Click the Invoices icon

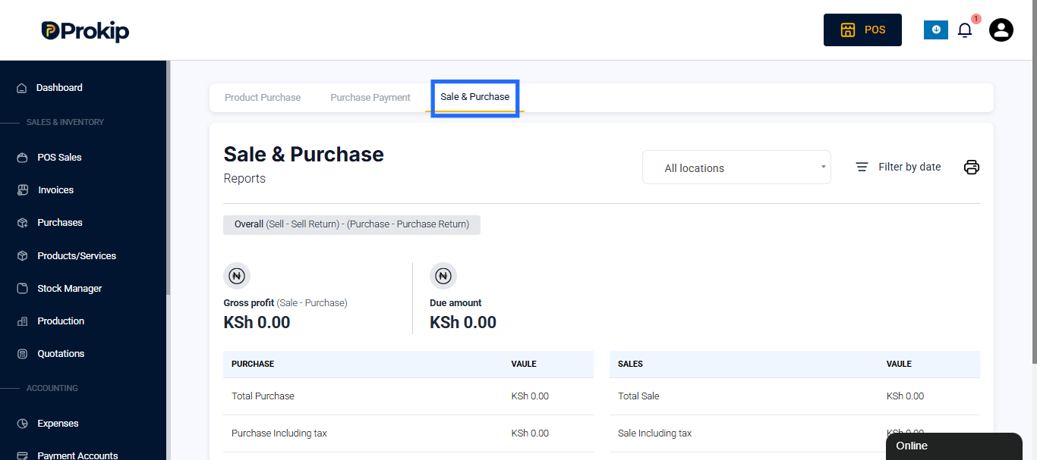point(22,190)
